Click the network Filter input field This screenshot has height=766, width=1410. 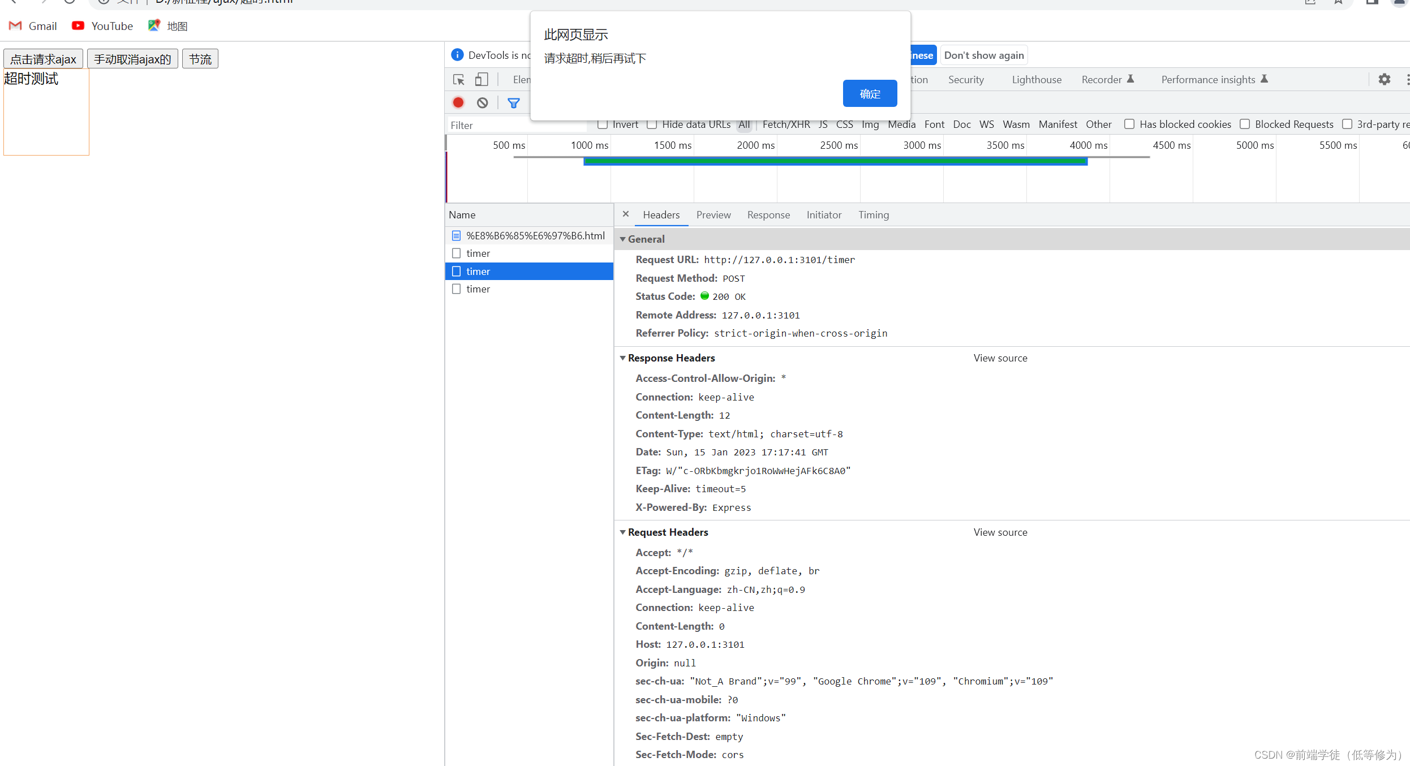(x=518, y=125)
